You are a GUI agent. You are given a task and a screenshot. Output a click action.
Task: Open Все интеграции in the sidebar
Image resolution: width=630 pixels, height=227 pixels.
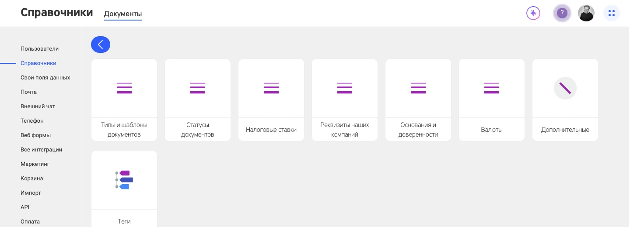[x=41, y=150]
